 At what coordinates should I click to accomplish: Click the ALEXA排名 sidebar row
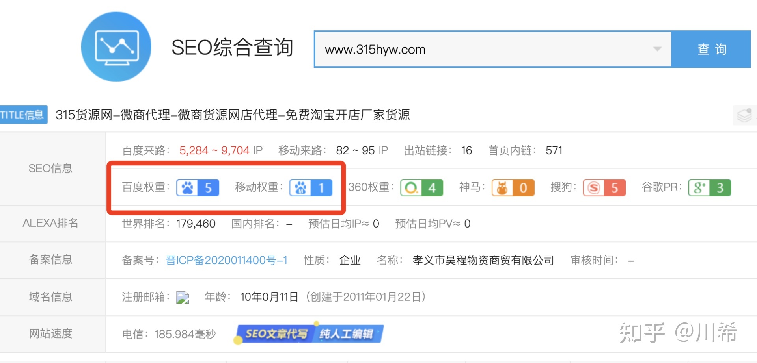point(50,223)
